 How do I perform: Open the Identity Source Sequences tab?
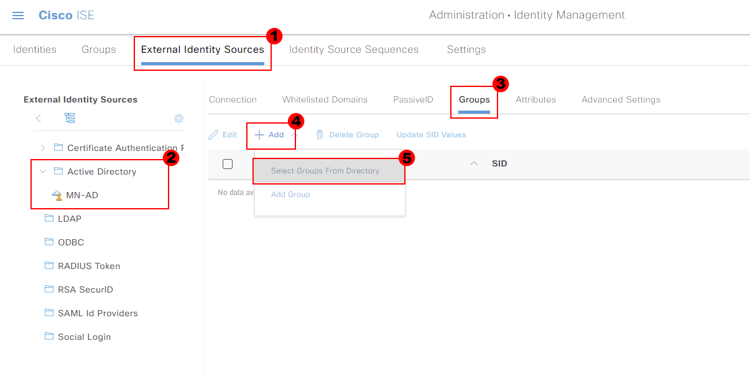pyautogui.click(x=354, y=50)
